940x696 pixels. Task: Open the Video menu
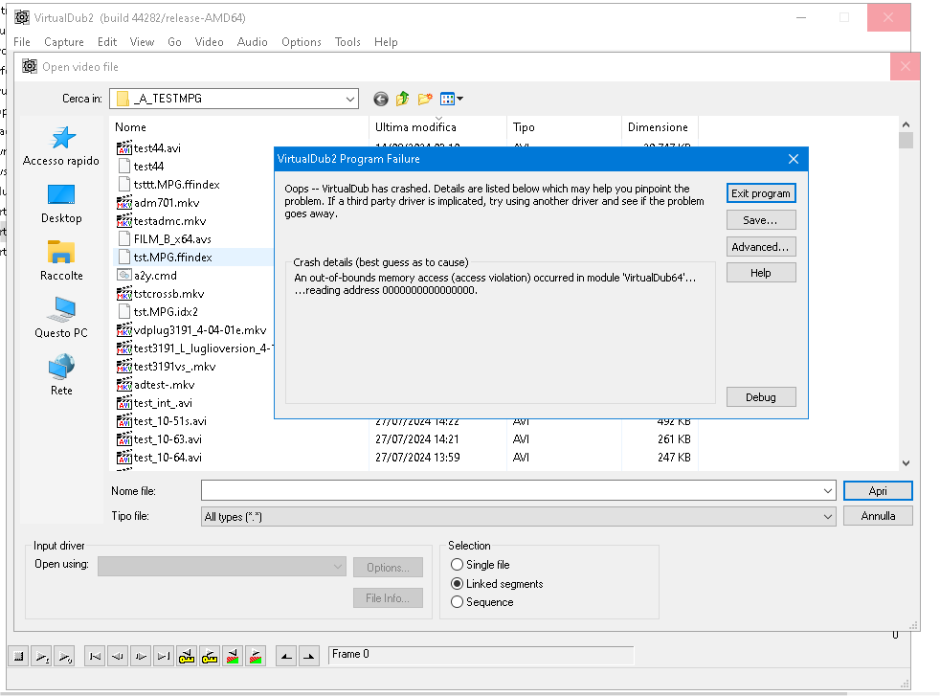click(x=210, y=42)
